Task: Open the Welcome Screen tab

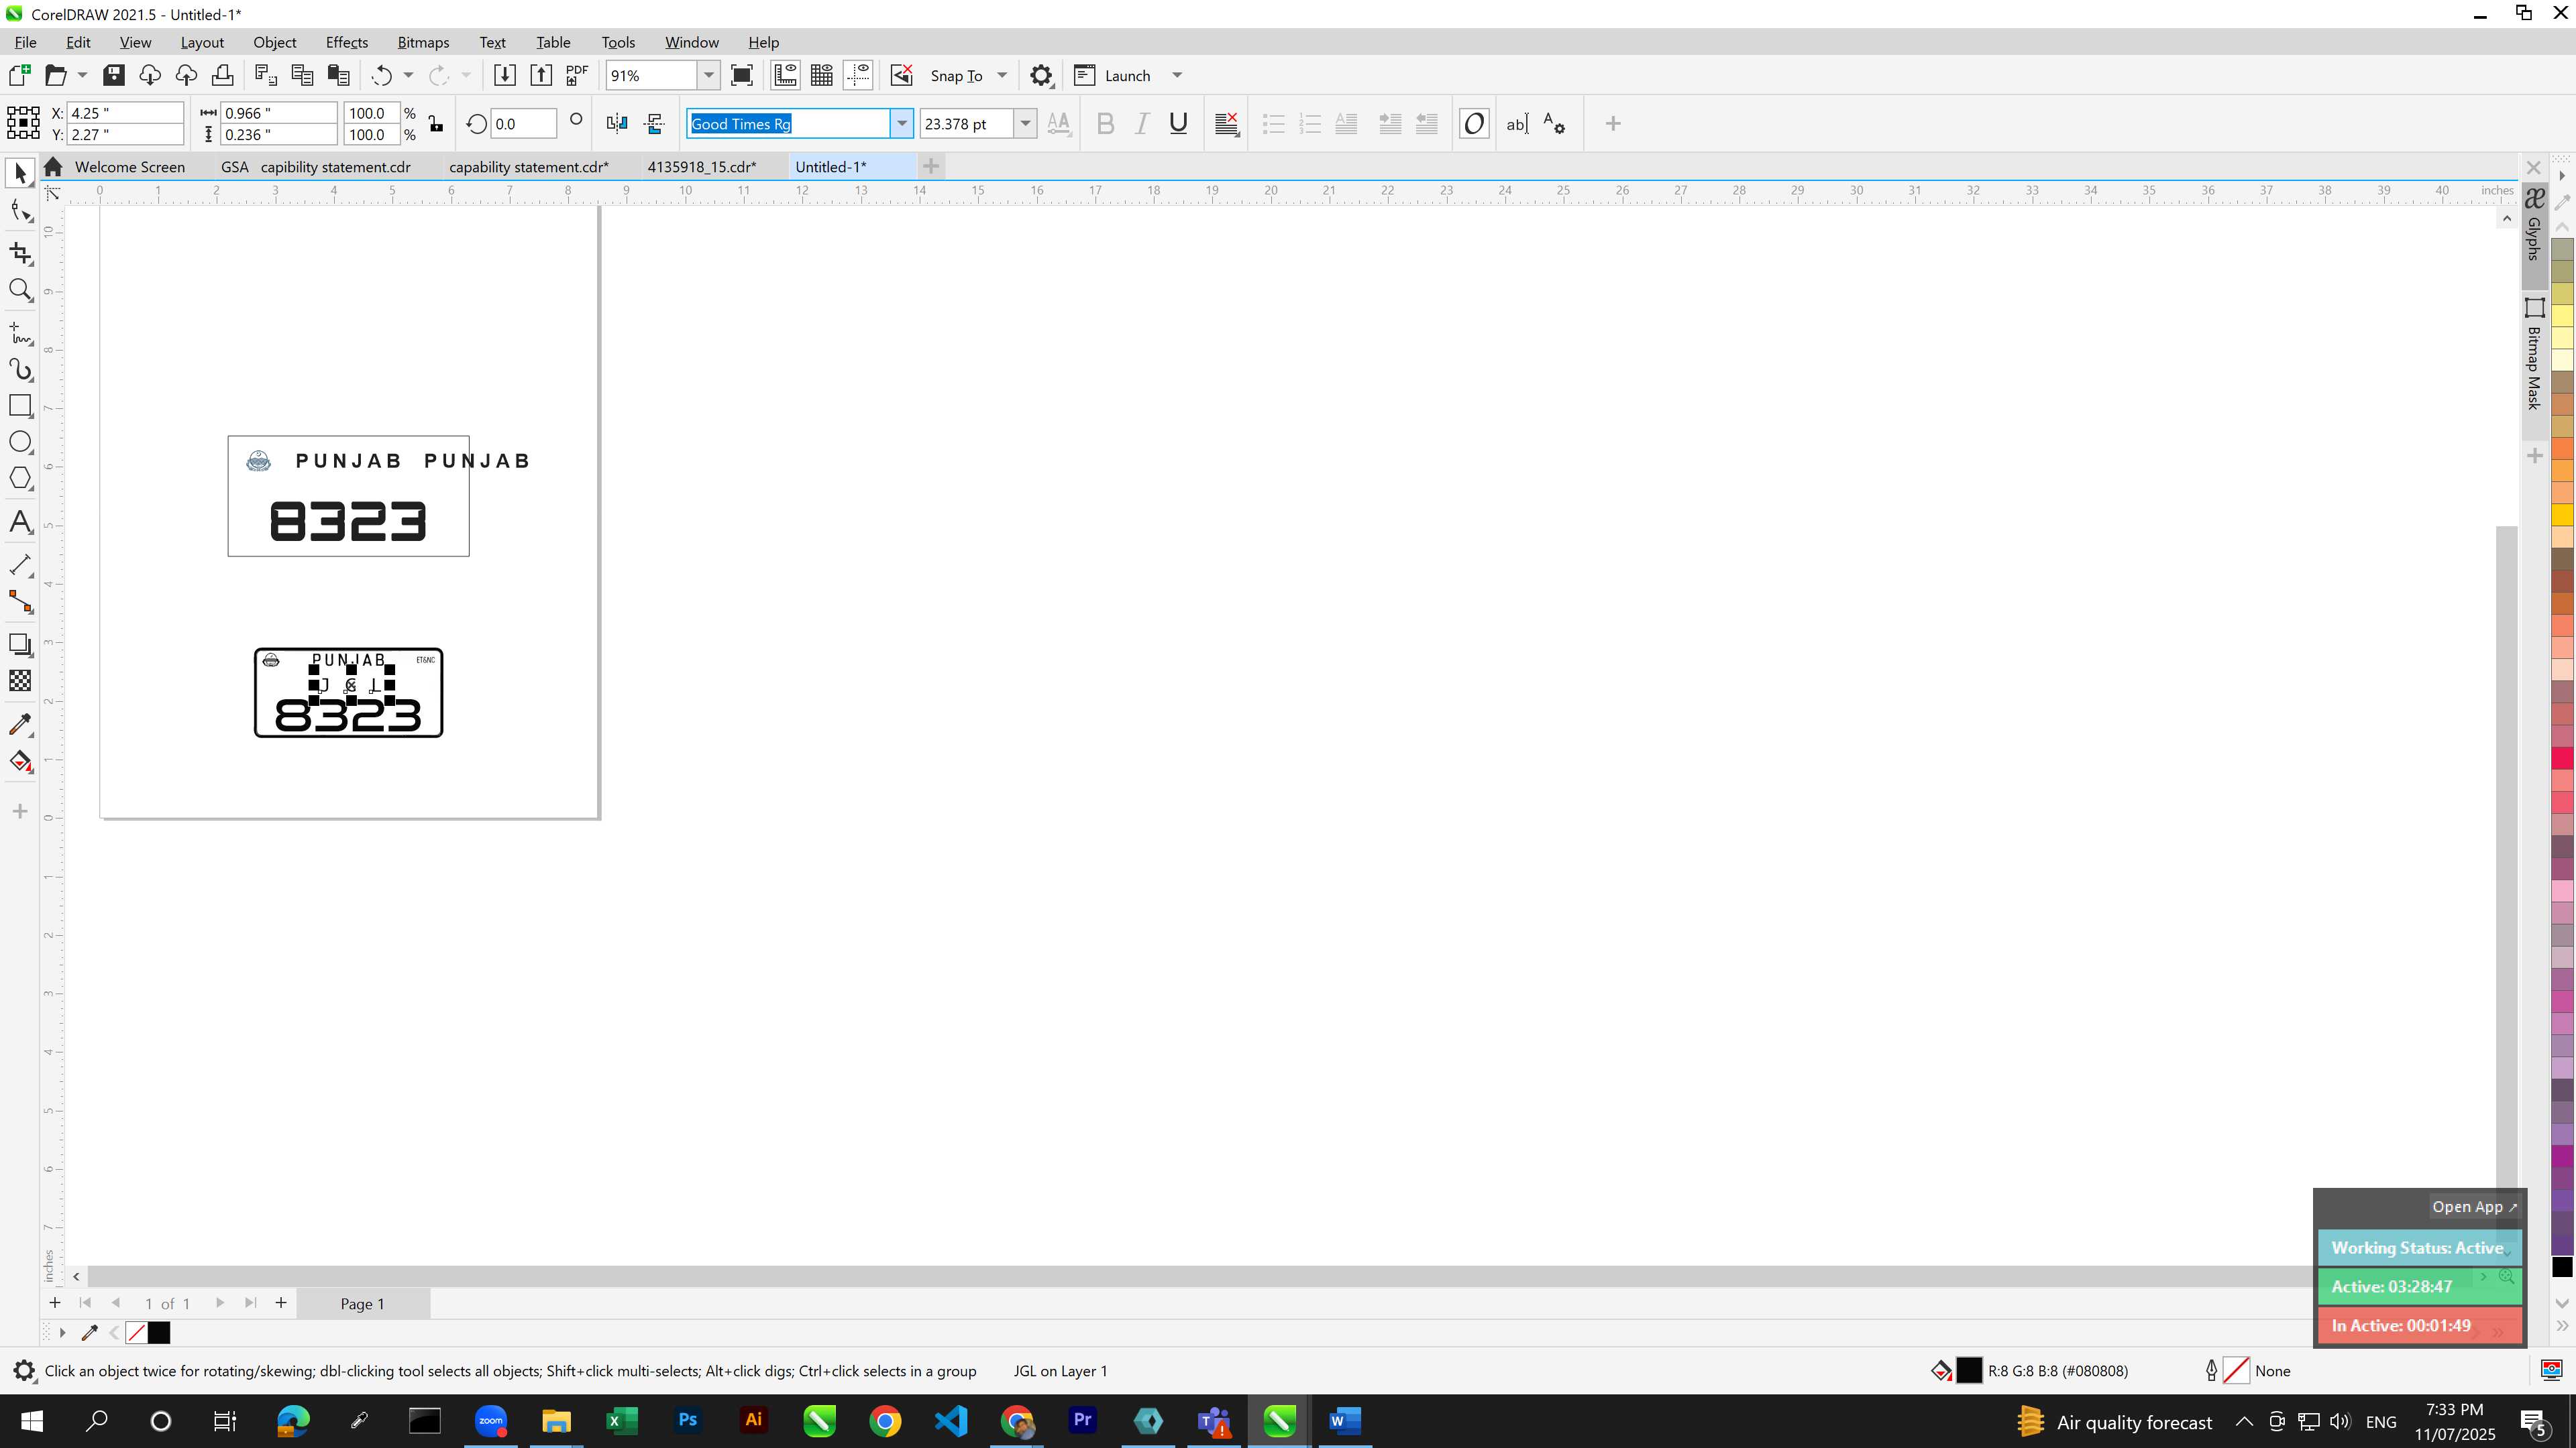Action: tap(129, 167)
